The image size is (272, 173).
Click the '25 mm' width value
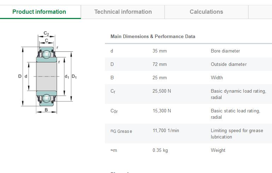[160, 78]
